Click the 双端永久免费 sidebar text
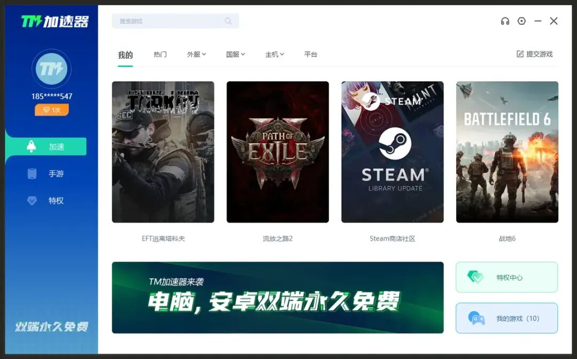Viewport: 577px width, 359px height. coord(51,326)
